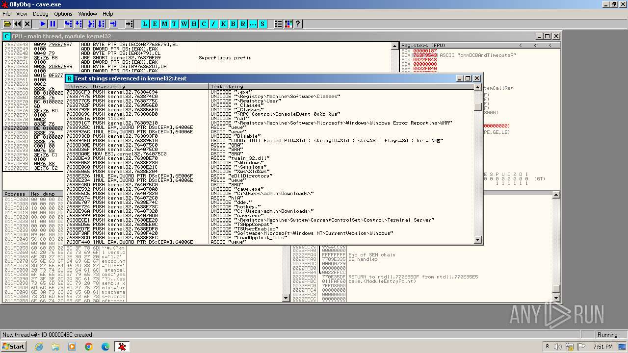Open the Debug menu

pyautogui.click(x=40, y=14)
